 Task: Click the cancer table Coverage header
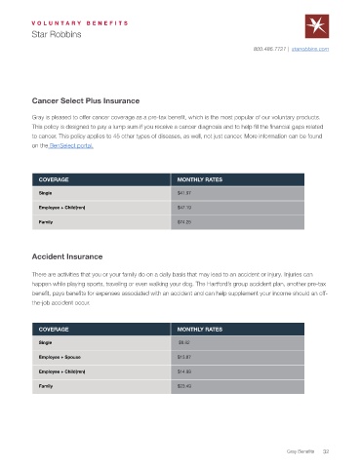coord(101,179)
